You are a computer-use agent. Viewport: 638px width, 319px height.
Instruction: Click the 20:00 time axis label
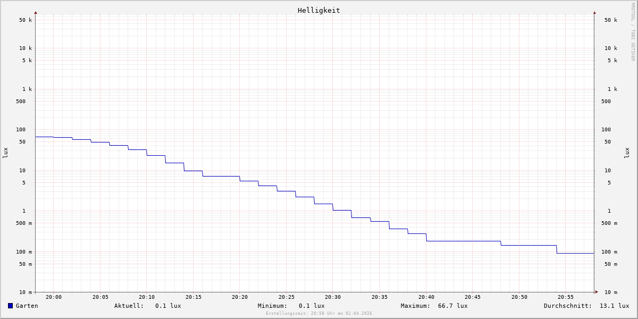[x=54, y=297]
